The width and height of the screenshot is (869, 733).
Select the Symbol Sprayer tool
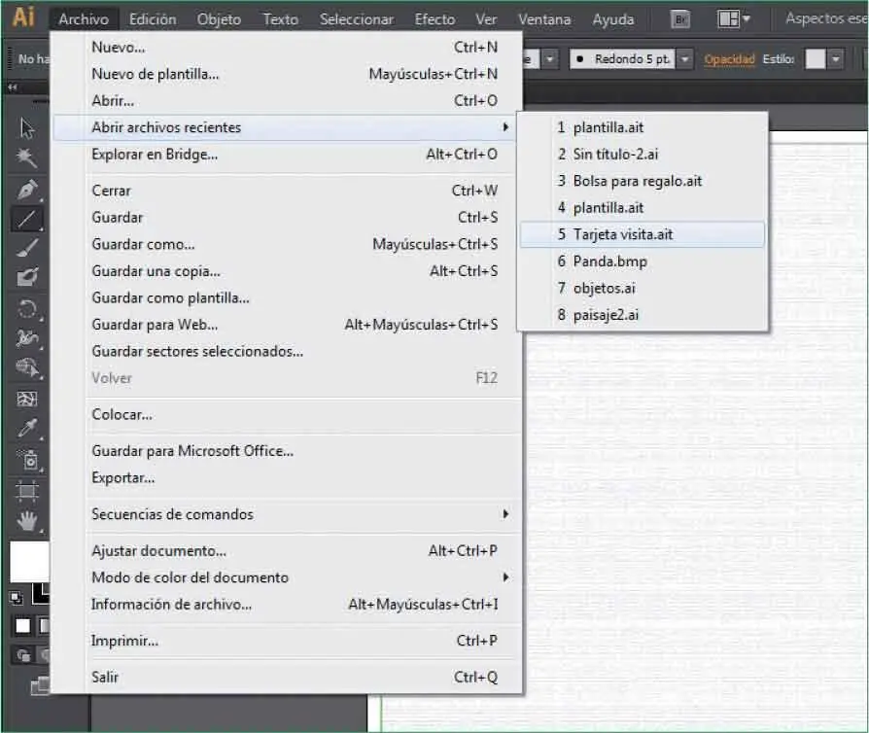click(x=26, y=460)
